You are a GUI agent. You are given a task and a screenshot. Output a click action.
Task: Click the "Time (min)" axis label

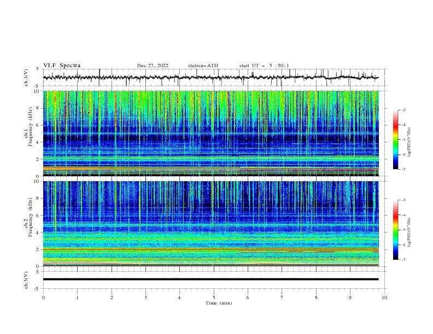[219, 303]
